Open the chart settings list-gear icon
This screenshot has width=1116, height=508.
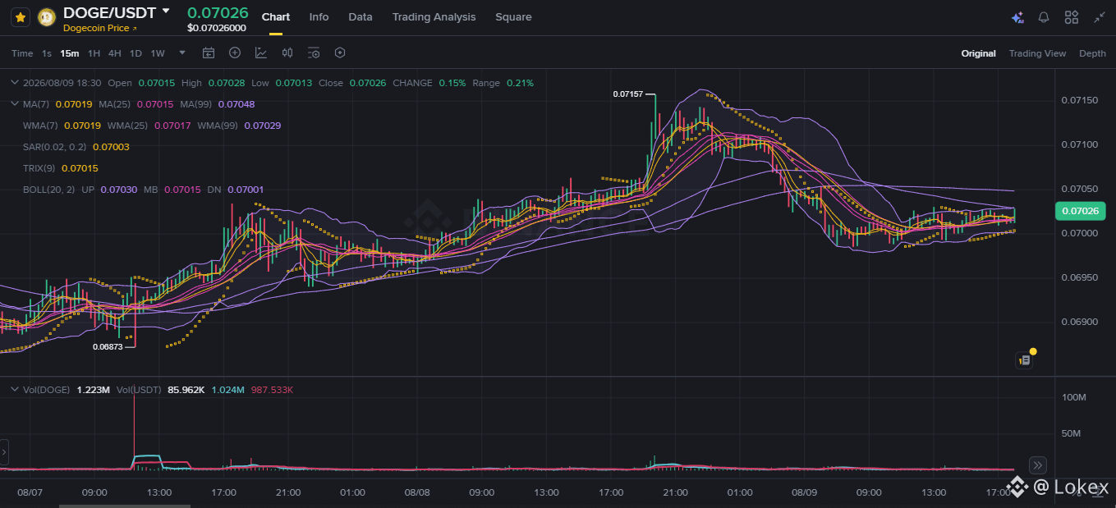pos(314,53)
